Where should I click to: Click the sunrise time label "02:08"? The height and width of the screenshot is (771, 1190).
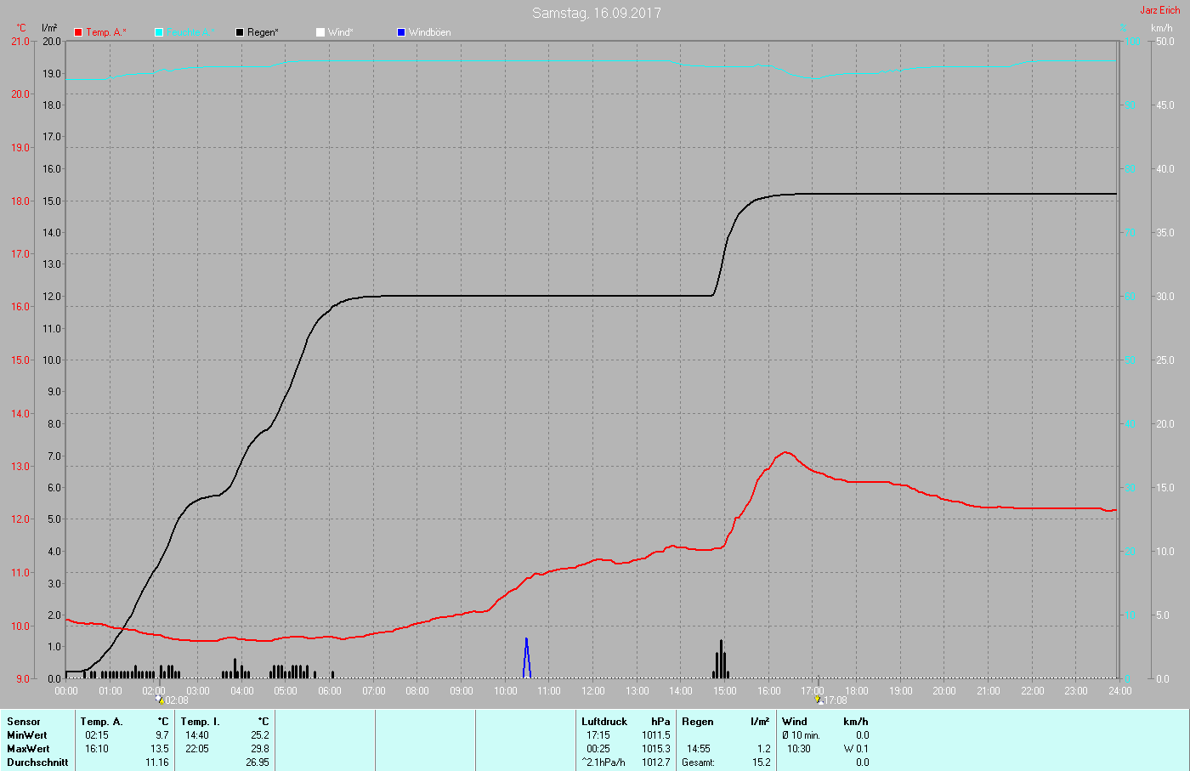click(x=177, y=700)
